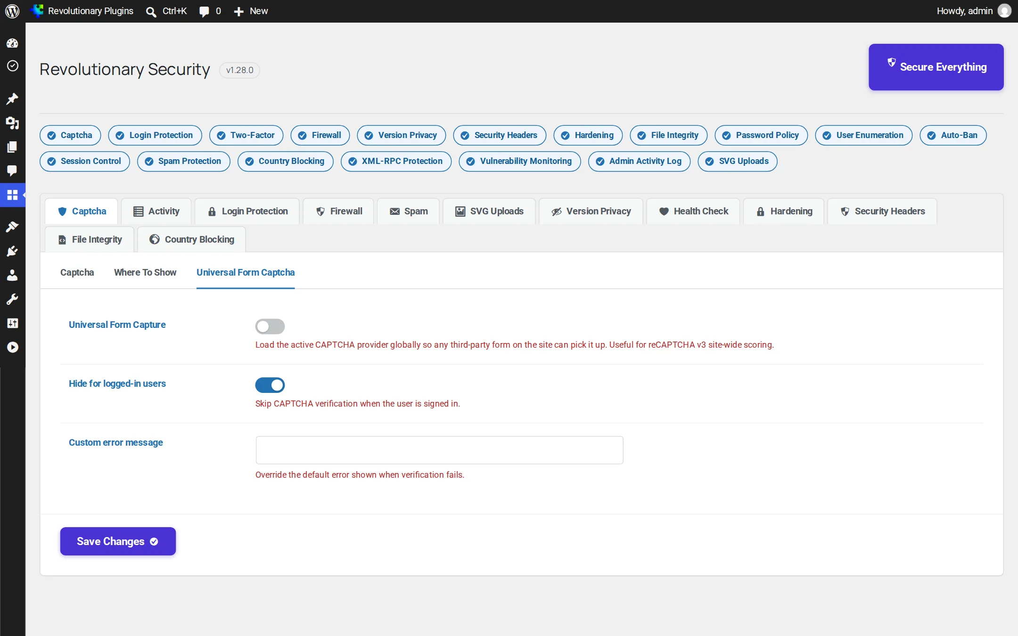Screen dimensions: 1018x636
Task: Toggle the Captcha module pill
Action: tap(70, 135)
